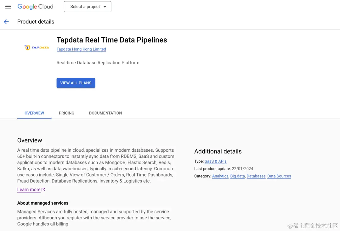Switch to the Overview tab
Image resolution: width=340 pixels, height=231 pixels.
point(34,113)
